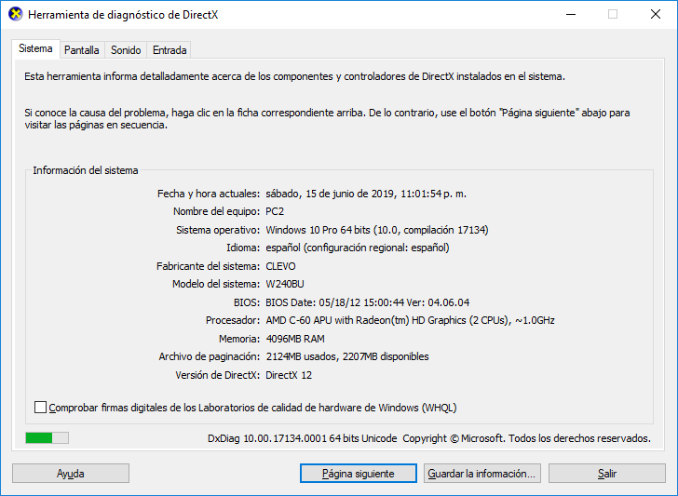Switch to the Sistema tab
678x496 pixels.
click(35, 48)
